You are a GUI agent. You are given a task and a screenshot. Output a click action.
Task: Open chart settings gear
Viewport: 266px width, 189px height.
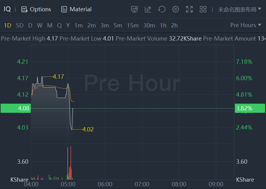click(176, 9)
